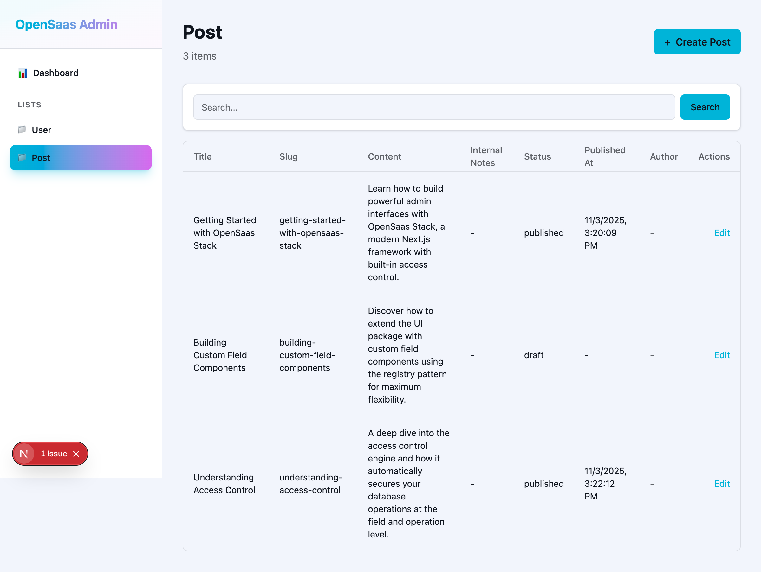This screenshot has height=572, width=761.
Task: Edit the Getting Started with OpenSaas Stack post
Action: (x=722, y=233)
